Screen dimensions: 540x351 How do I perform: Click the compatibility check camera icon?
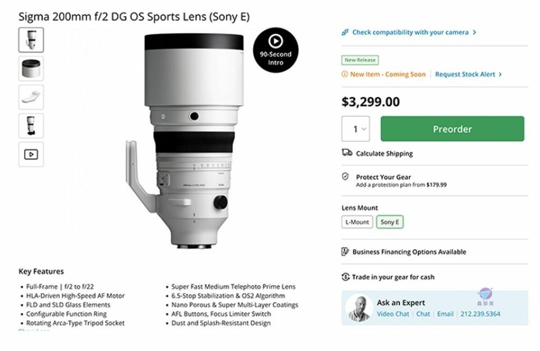pyautogui.click(x=345, y=32)
